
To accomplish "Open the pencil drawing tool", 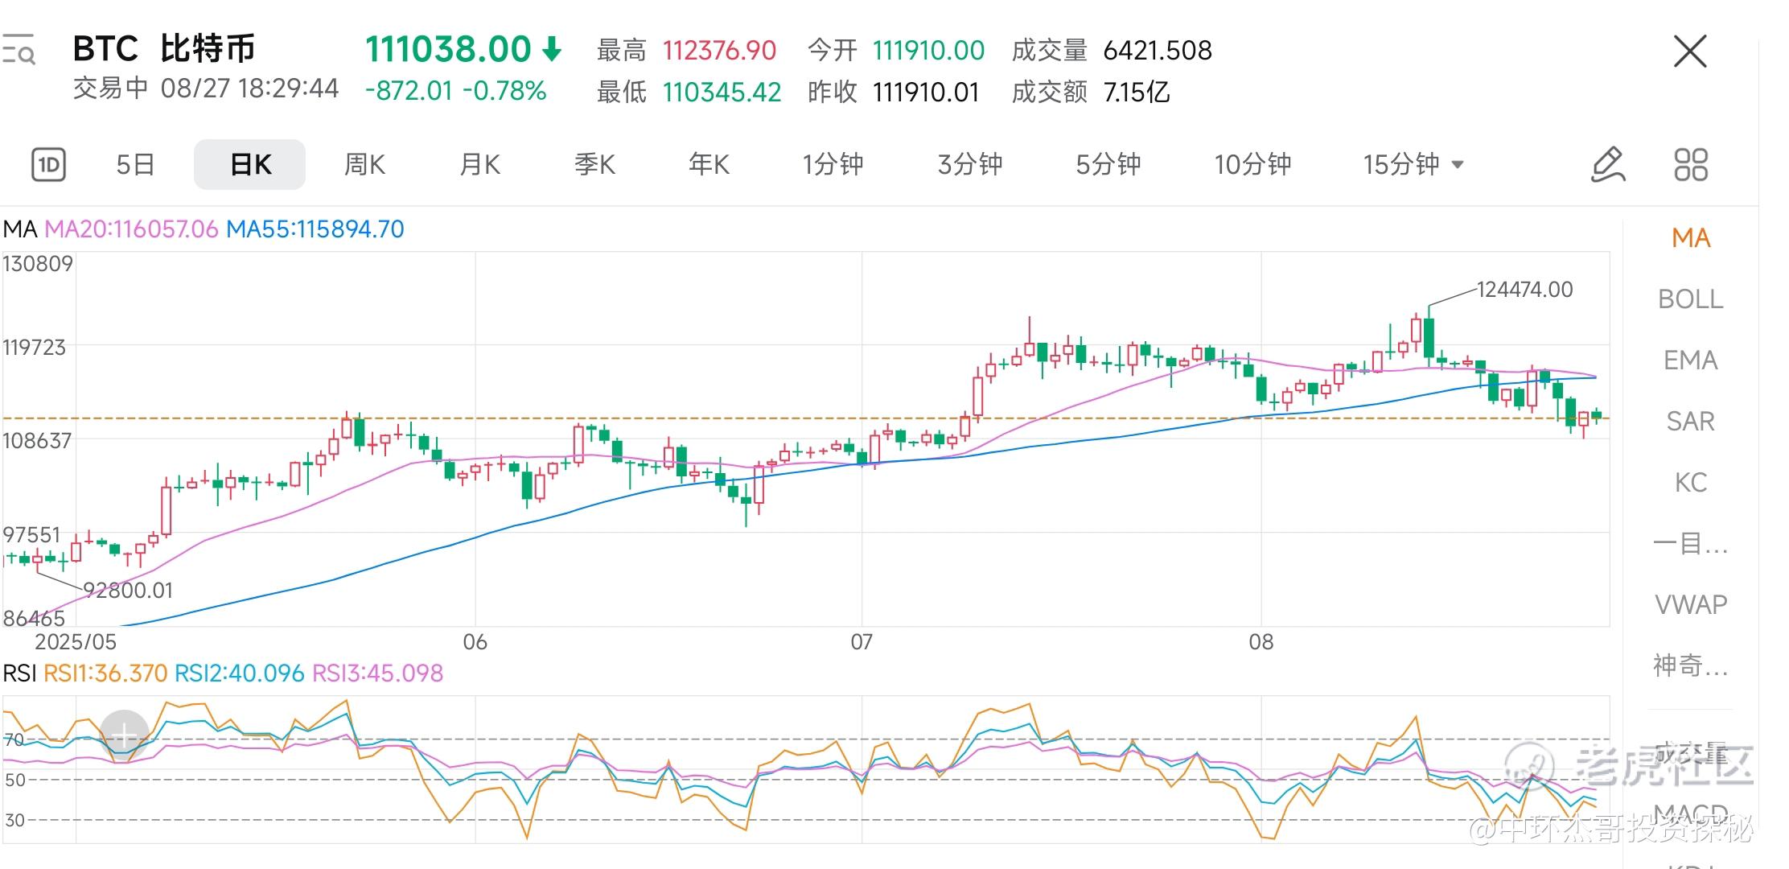I will 1609,165.
